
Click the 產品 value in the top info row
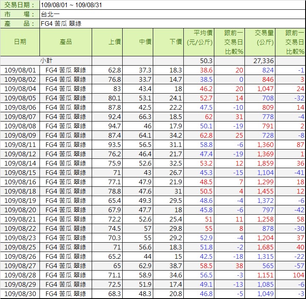tap(60, 24)
